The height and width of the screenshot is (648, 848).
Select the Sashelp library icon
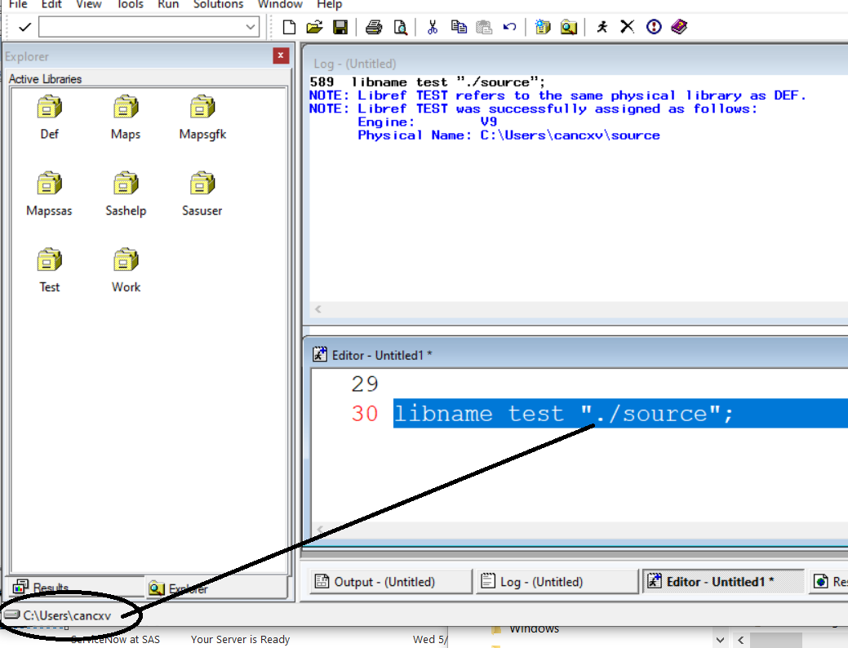[126, 193]
